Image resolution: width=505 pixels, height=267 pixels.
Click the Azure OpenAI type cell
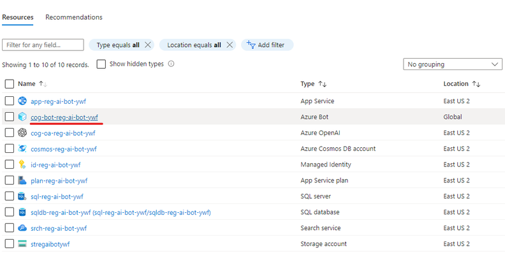click(x=320, y=133)
